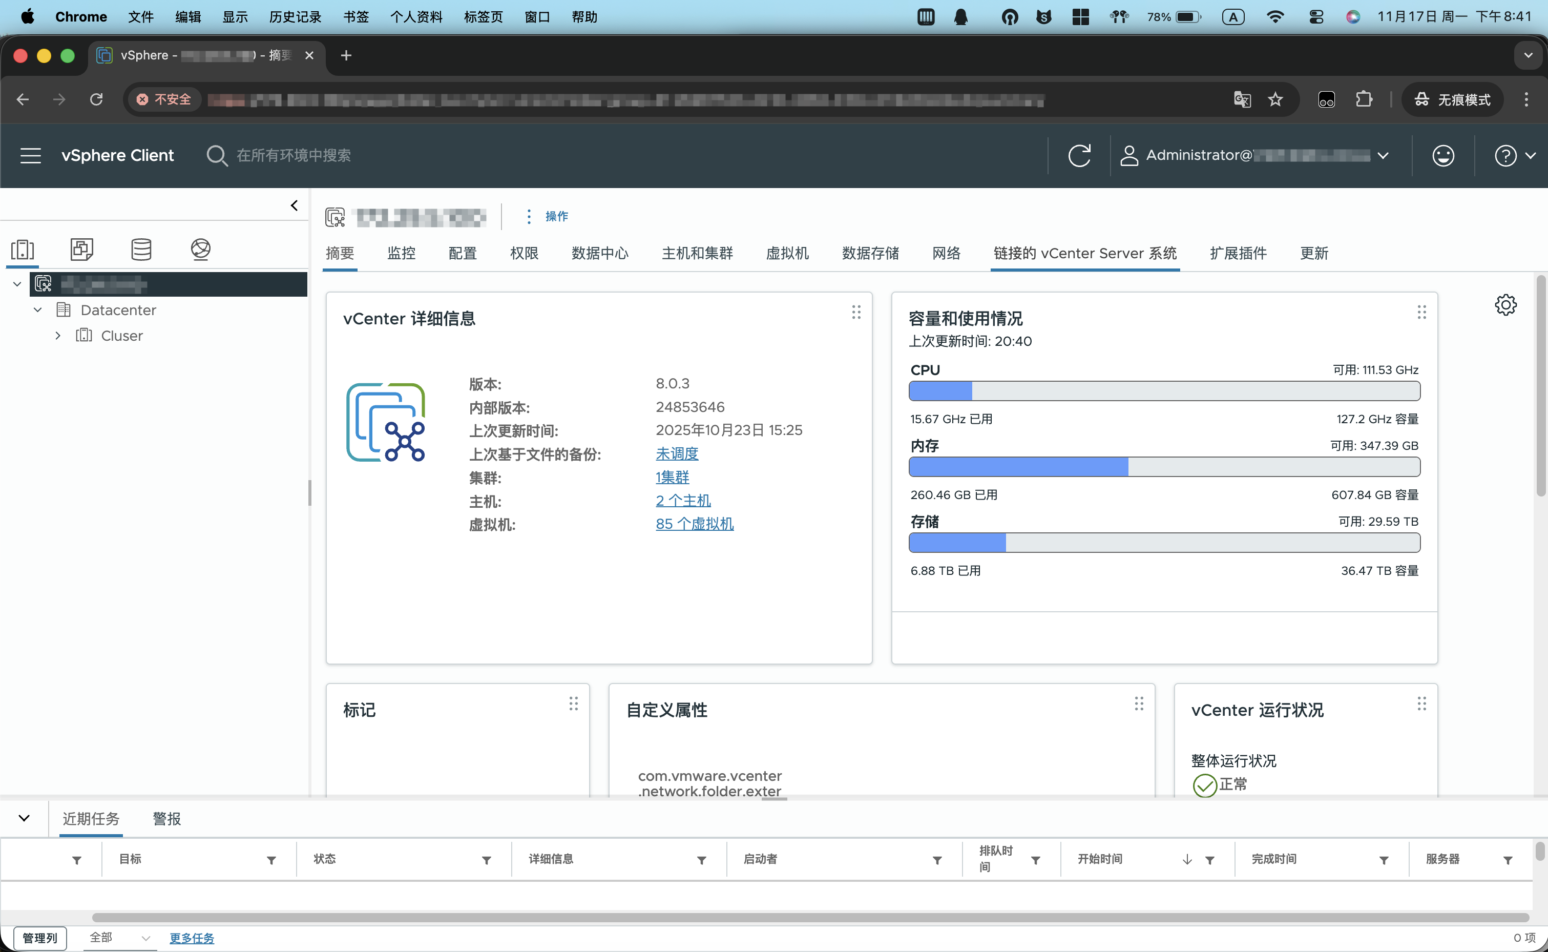This screenshot has height=952, width=1548.
Task: Bookmark this page with the star
Action: 1275,99
